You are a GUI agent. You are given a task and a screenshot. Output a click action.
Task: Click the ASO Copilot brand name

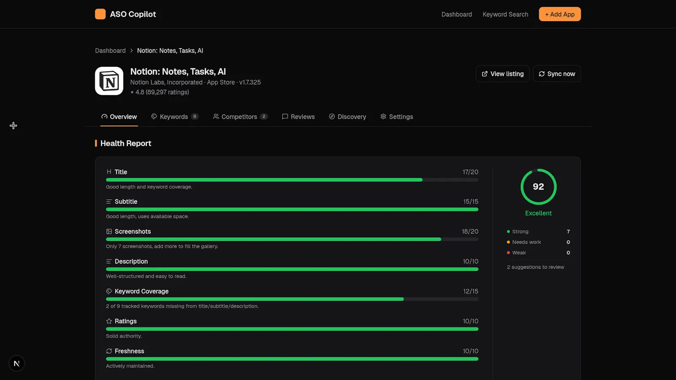point(133,14)
